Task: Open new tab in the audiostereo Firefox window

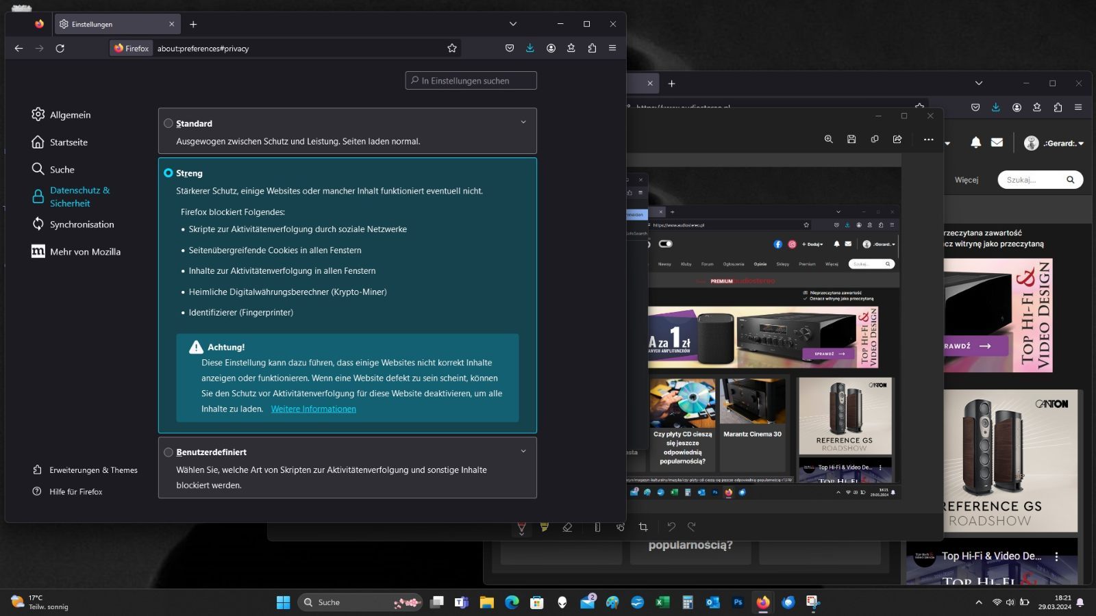Action: [671, 84]
